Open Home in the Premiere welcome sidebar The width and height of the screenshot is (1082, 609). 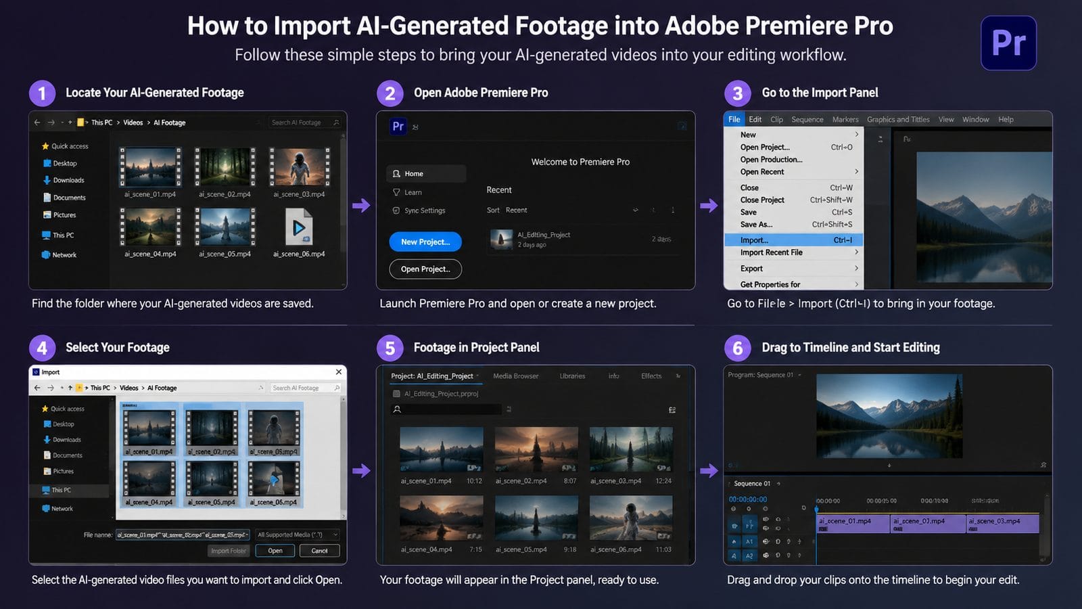426,174
